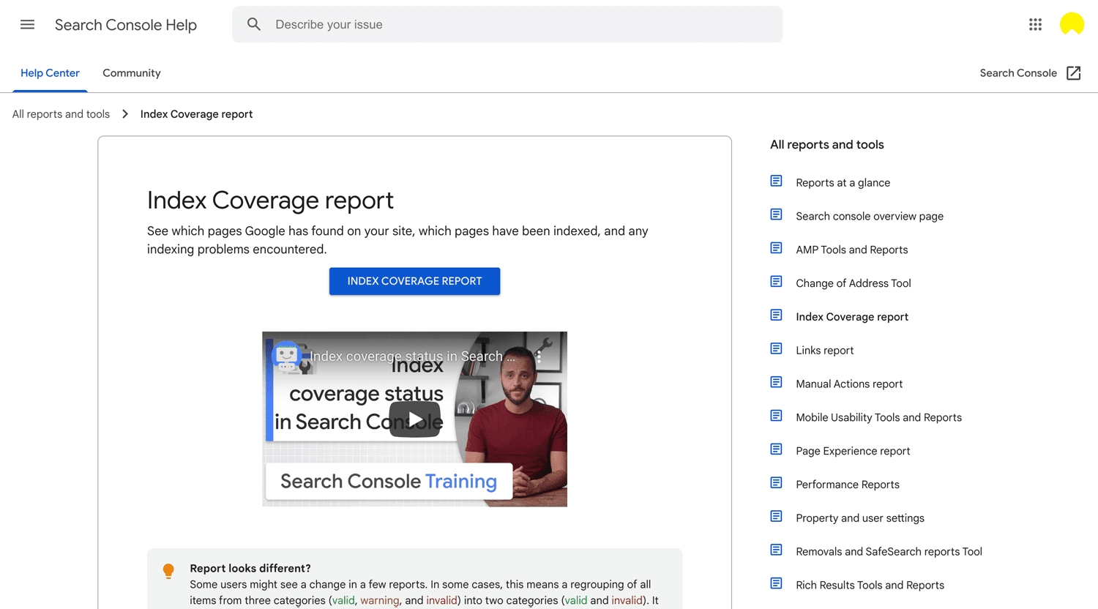
Task: Click the document icon next to Page Experience report
Action: [x=777, y=450]
